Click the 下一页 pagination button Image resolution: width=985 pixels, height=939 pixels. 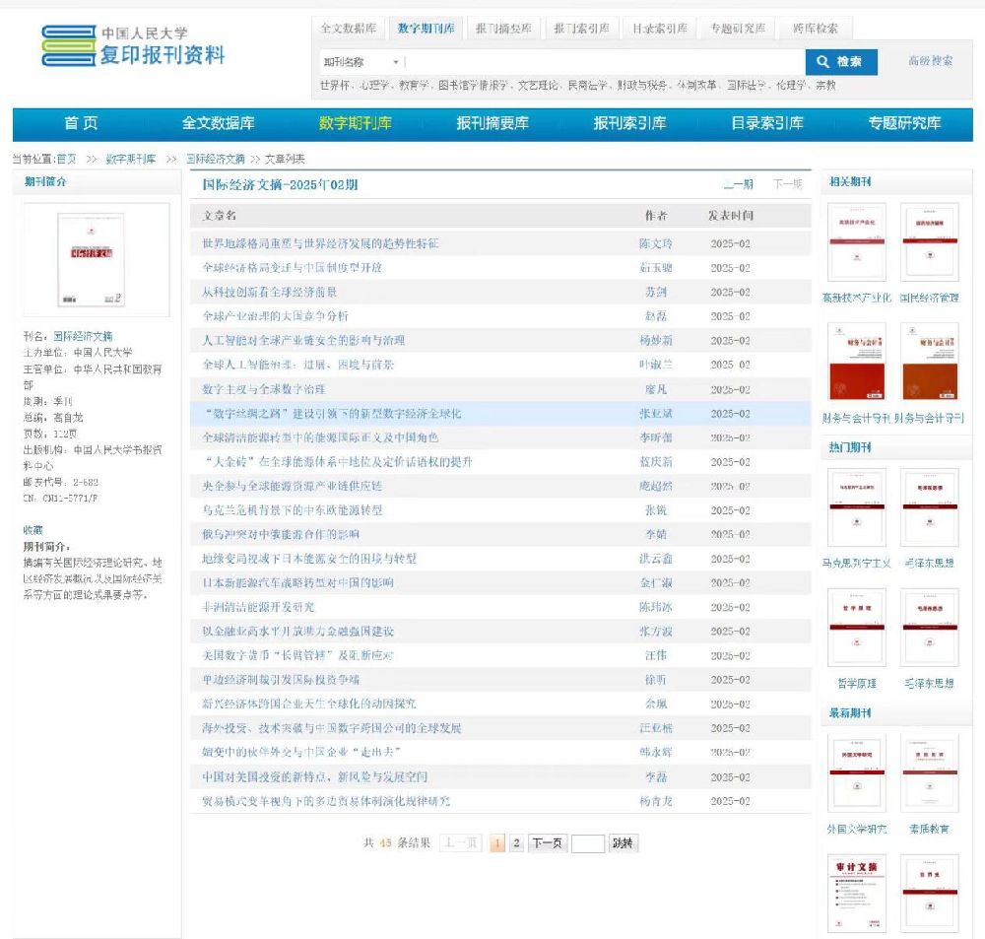pos(547,843)
